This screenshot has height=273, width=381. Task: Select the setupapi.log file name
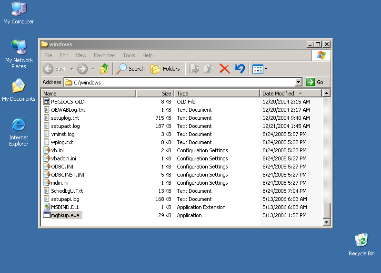[65, 199]
